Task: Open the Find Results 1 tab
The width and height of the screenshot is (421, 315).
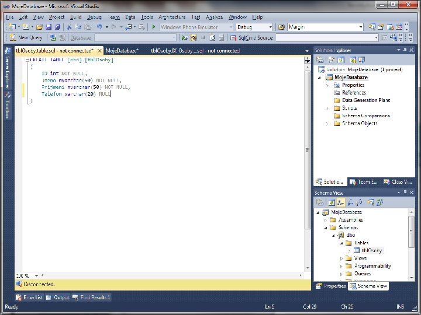Action: 91,297
